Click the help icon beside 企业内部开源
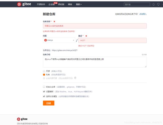The image size is (163, 125). [x=75, y=78]
